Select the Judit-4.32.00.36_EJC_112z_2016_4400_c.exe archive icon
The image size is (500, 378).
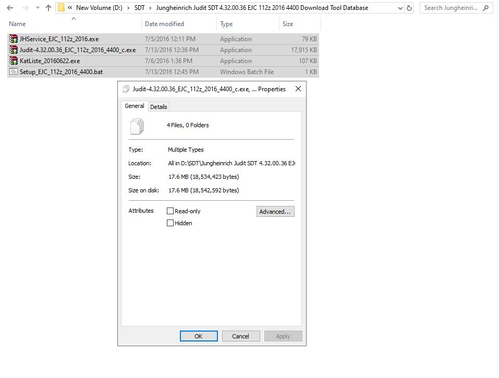click(x=14, y=50)
